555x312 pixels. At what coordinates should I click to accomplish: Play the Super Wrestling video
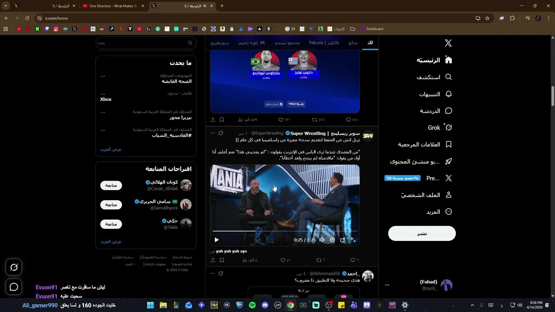(x=216, y=240)
